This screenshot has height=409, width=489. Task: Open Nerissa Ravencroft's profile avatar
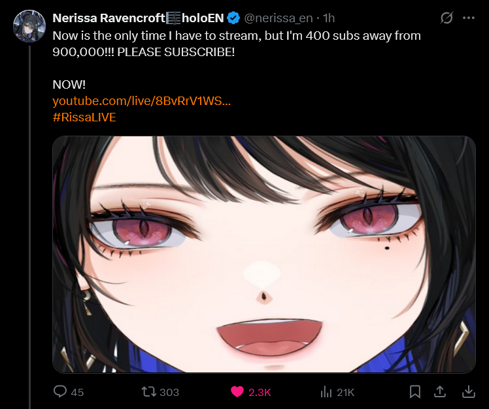pos(29,26)
